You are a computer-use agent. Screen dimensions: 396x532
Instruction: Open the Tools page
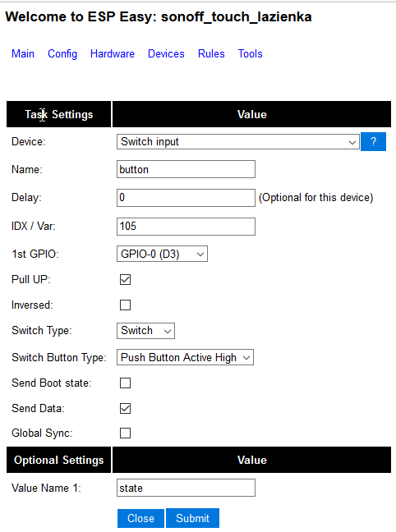(x=251, y=53)
